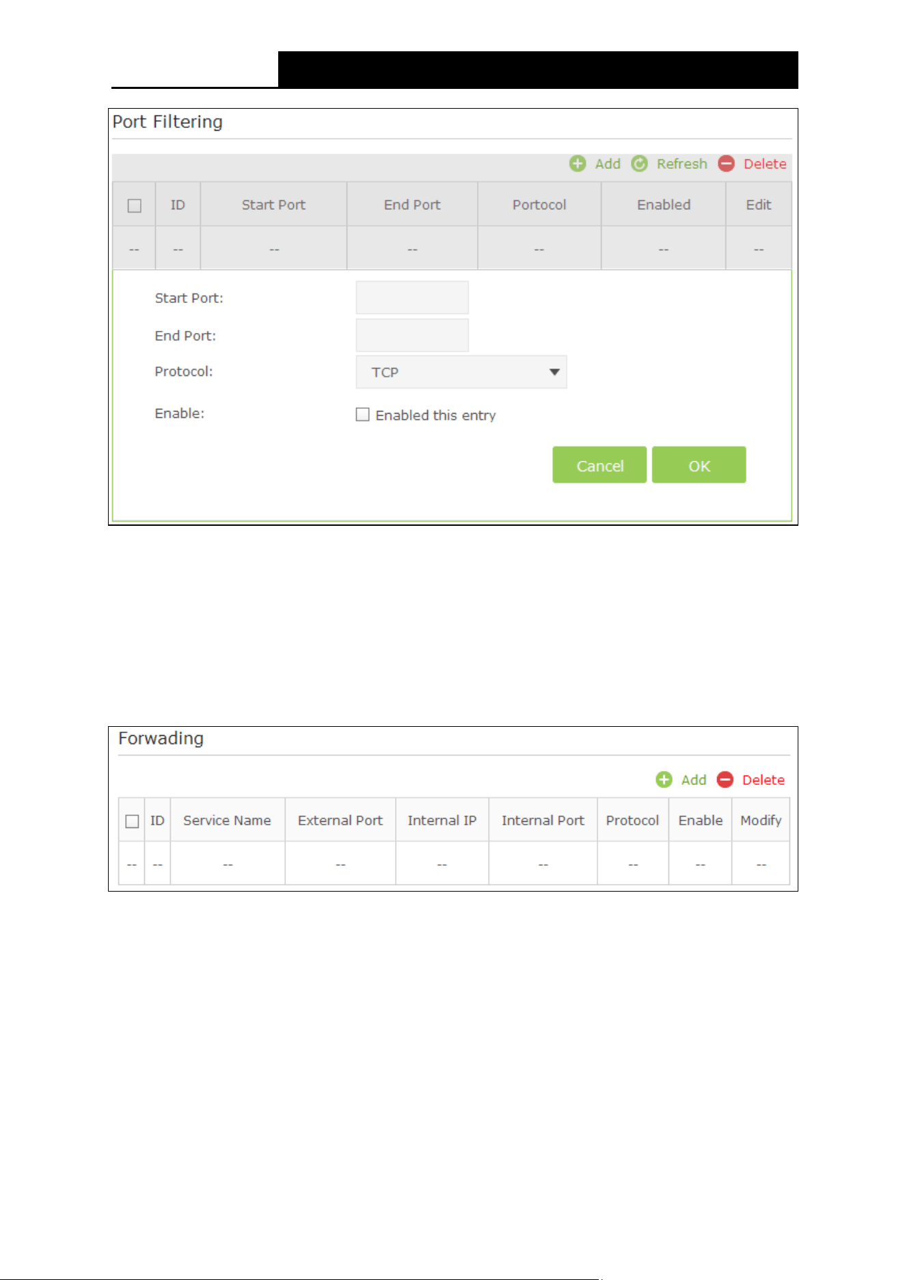The width and height of the screenshot is (905, 1280).
Task: Click the Protocol dropdown arrow
Action: click(554, 372)
